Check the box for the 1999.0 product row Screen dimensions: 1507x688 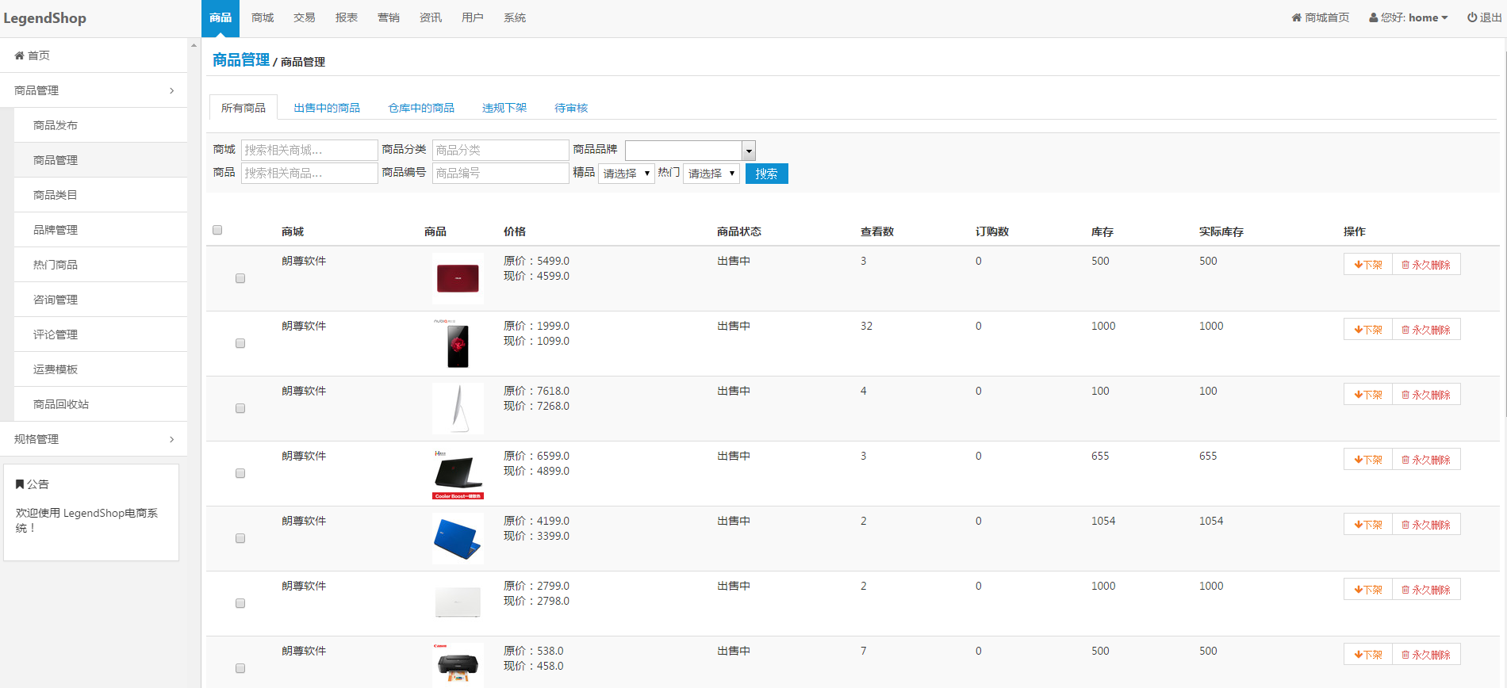point(240,343)
